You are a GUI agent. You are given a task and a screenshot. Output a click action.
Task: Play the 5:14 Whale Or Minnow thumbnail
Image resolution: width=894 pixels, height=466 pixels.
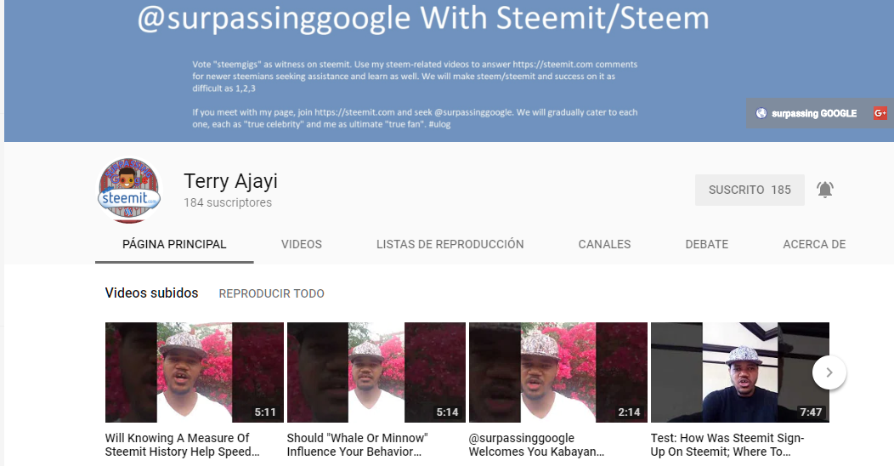tap(376, 372)
